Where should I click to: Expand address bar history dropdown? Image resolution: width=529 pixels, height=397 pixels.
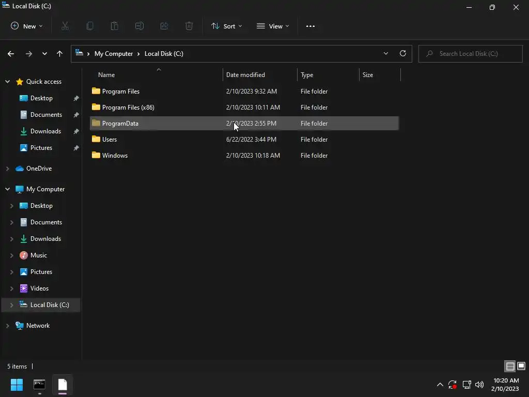click(x=385, y=53)
